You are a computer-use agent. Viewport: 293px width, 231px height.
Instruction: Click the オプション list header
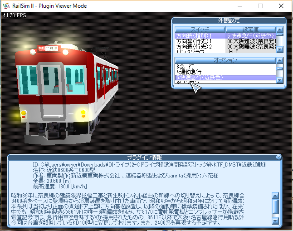point(225,60)
